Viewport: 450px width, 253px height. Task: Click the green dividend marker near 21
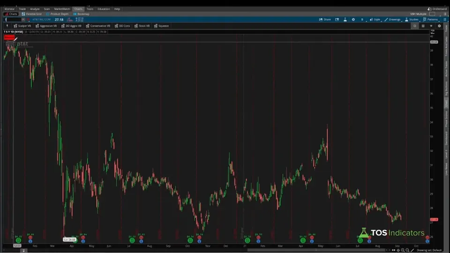tap(247, 240)
